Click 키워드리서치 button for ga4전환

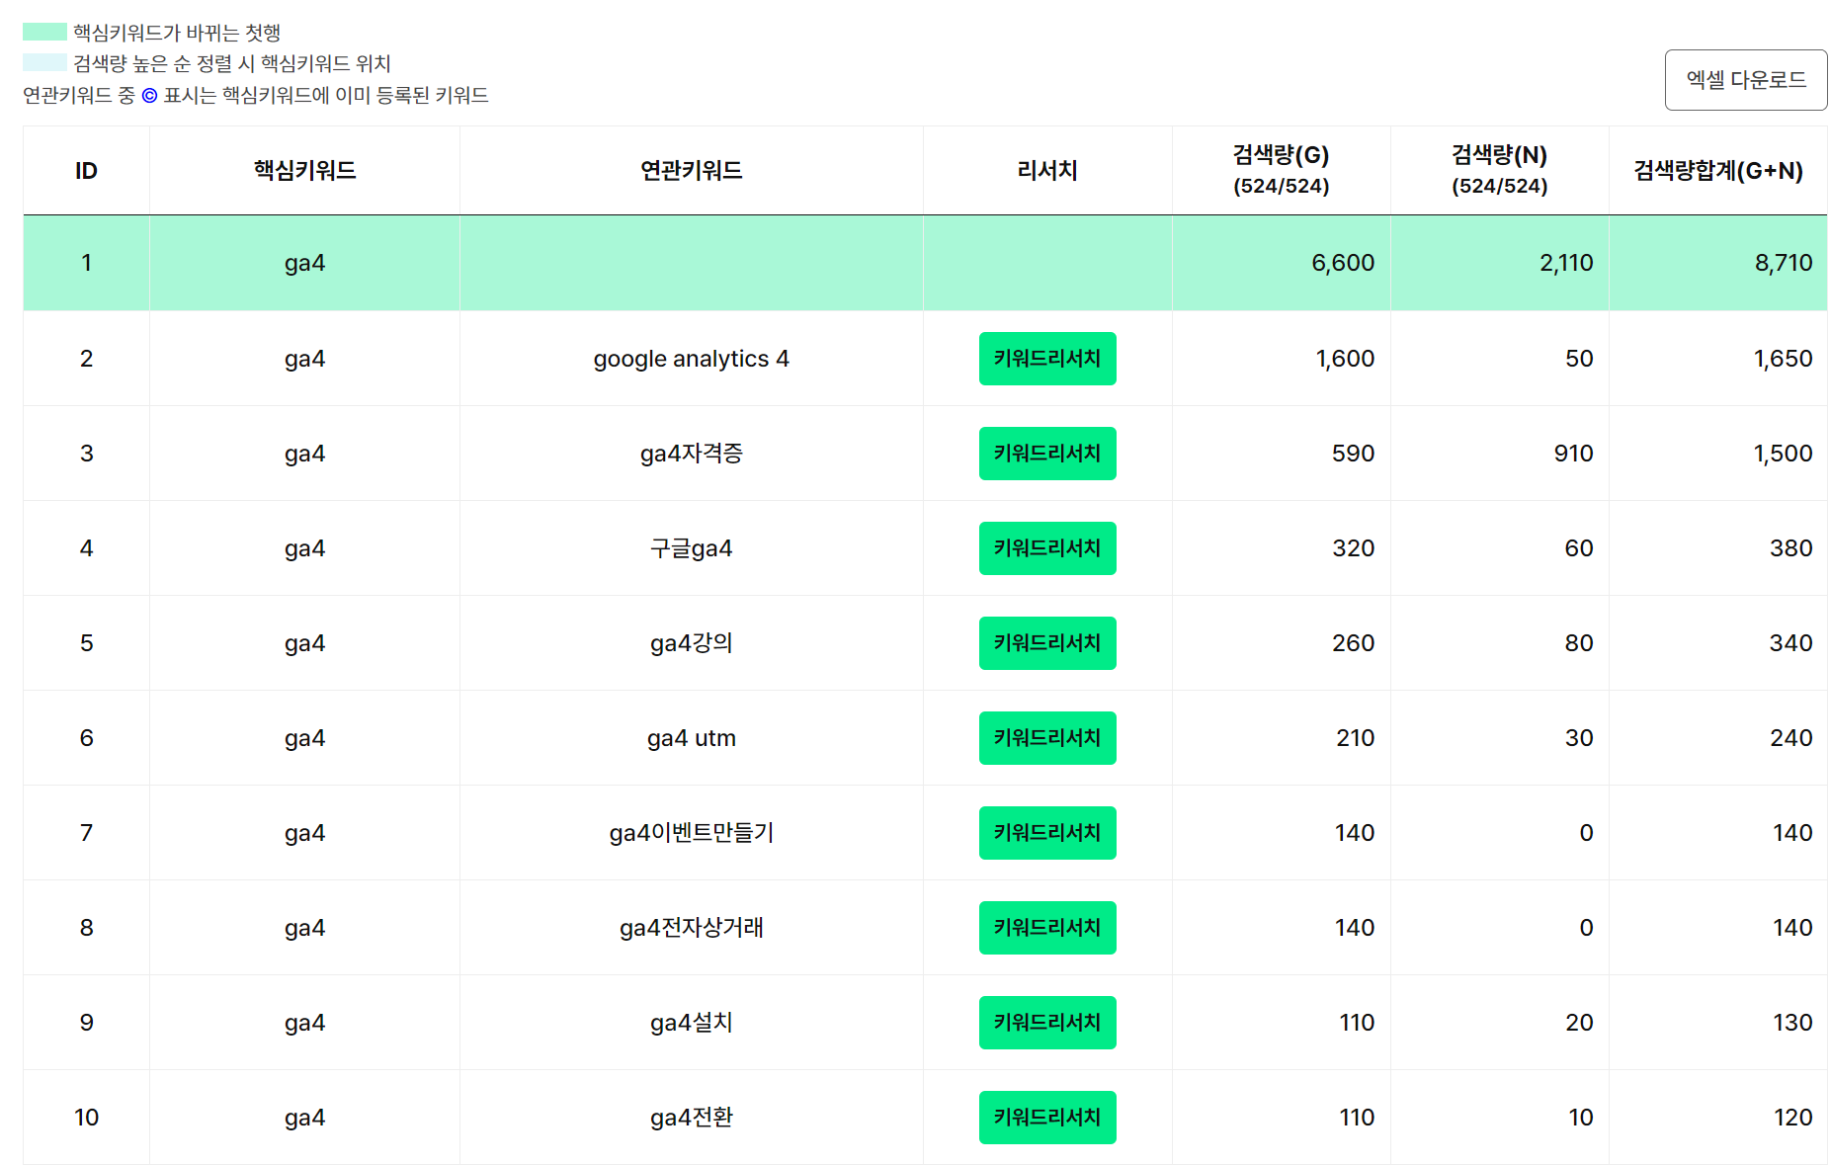coord(1047,1118)
